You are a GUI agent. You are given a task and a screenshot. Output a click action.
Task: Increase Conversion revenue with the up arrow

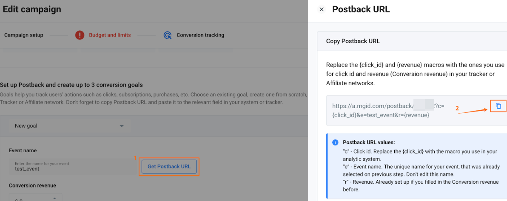[x=54, y=198]
